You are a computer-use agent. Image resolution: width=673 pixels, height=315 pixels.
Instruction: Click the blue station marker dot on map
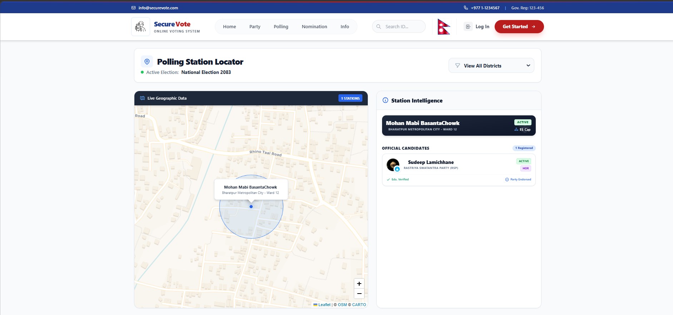pyautogui.click(x=251, y=206)
